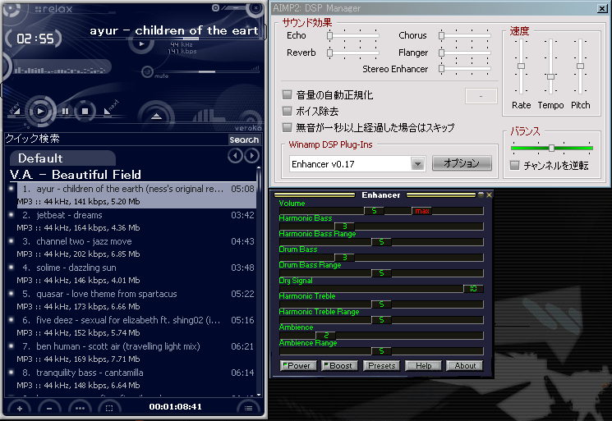Open the playlist misc options dots icon
The width and height of the screenshot is (612, 421).
(x=80, y=408)
